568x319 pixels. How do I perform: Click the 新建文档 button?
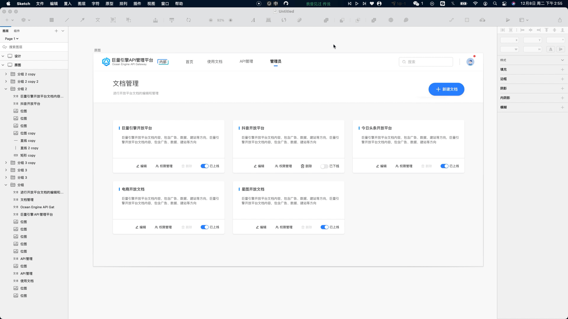tap(446, 89)
